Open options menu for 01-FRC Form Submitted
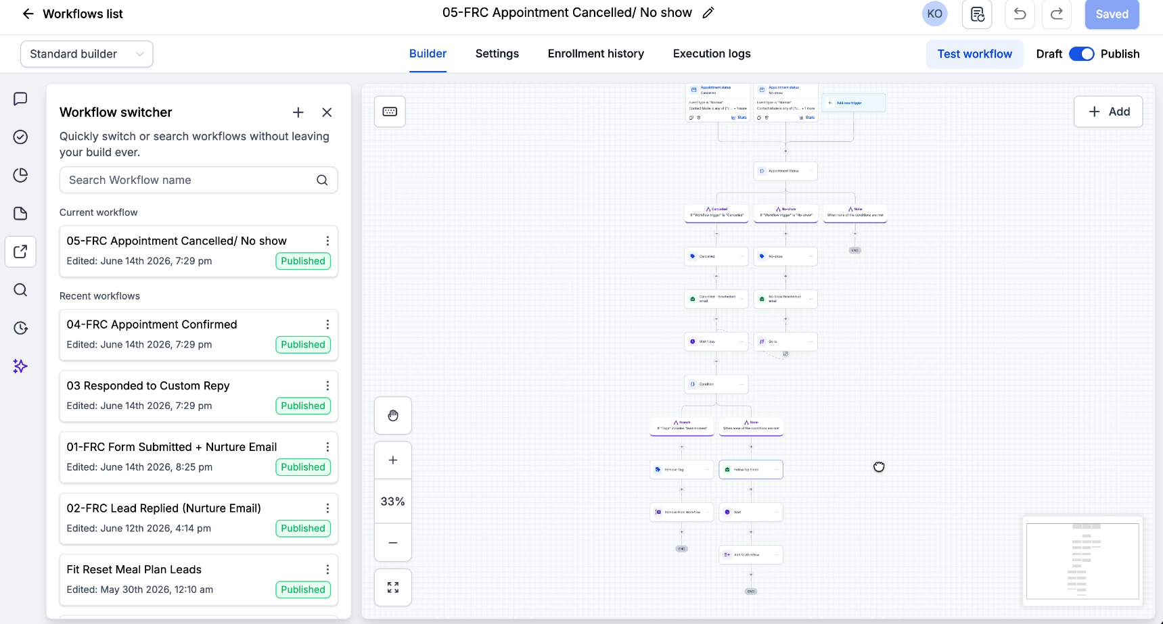 coord(327,447)
